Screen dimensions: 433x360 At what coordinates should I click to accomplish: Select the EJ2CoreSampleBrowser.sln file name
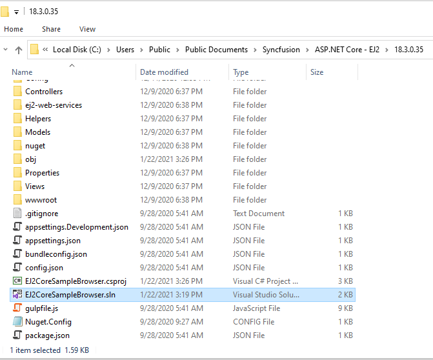(70, 294)
